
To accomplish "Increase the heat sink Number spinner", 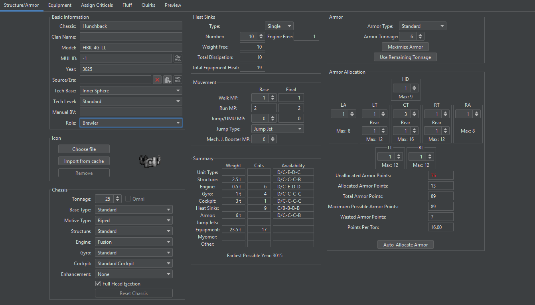I will click(261, 35).
